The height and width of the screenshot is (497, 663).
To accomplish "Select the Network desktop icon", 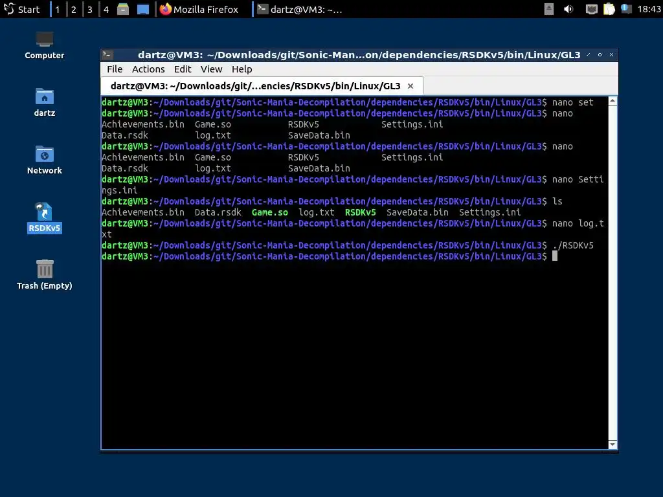I will coord(45,160).
